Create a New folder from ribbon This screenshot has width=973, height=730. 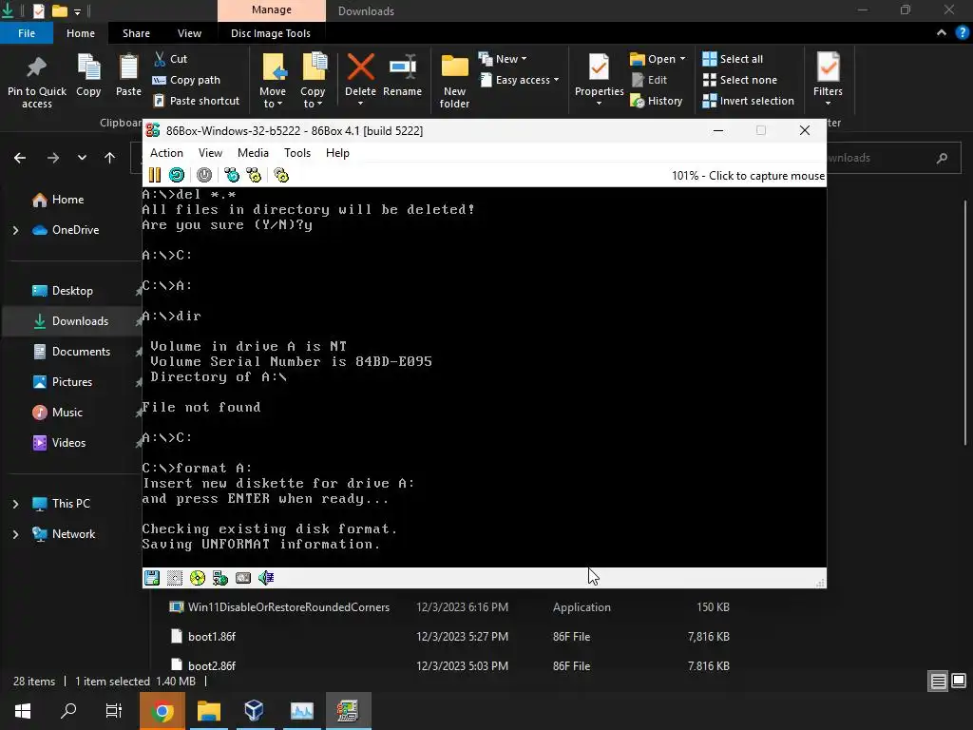(x=454, y=82)
